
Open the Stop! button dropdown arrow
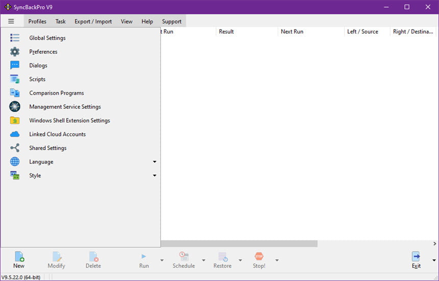(x=277, y=260)
